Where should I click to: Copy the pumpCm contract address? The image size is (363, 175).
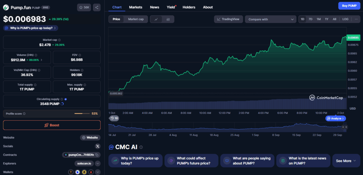tap(97, 155)
